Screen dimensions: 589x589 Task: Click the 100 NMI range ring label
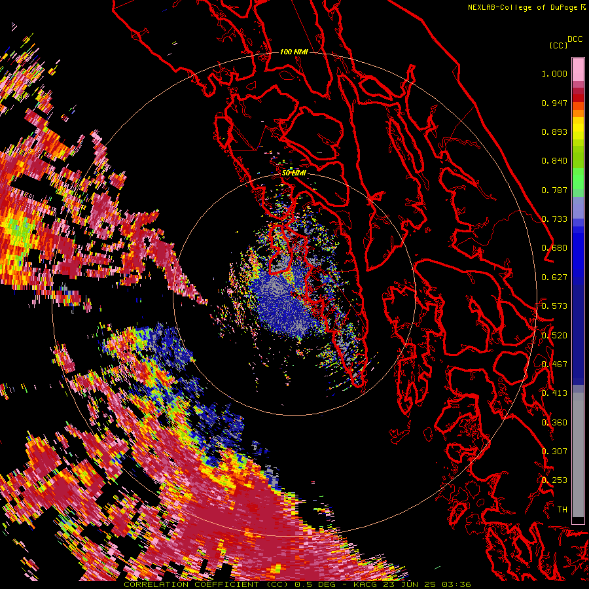point(294,52)
